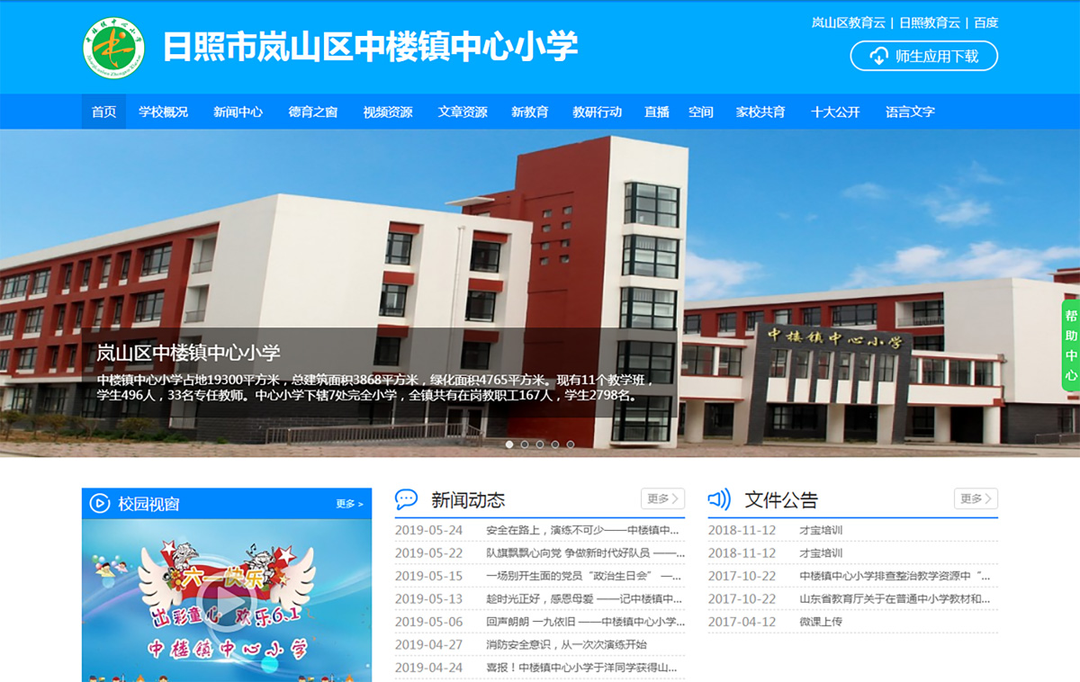Expand 更多 in 新闻动态 section

tap(662, 498)
